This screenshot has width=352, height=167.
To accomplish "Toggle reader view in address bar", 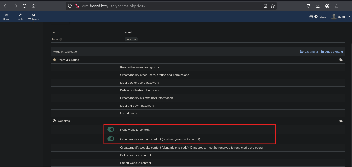I will point(265,6).
